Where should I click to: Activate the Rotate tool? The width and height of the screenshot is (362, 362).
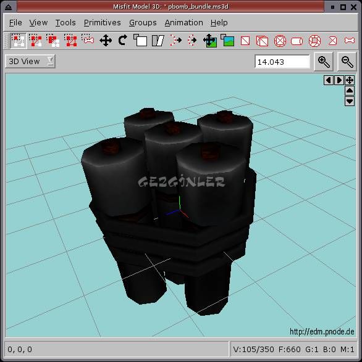pos(122,41)
